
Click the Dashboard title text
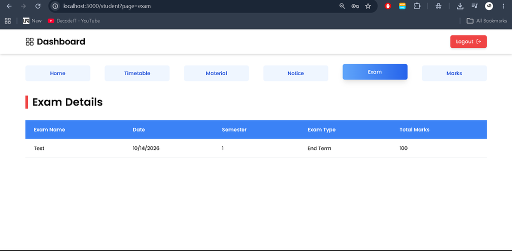(x=61, y=42)
